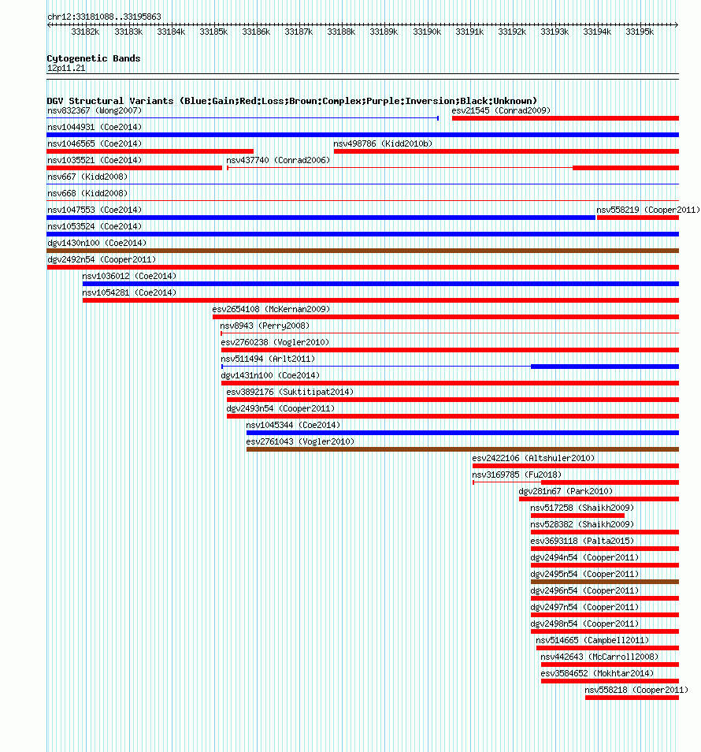Viewport: 701px width, 752px height.
Task: Click the red bar under nsv558218
Action: (x=632, y=698)
